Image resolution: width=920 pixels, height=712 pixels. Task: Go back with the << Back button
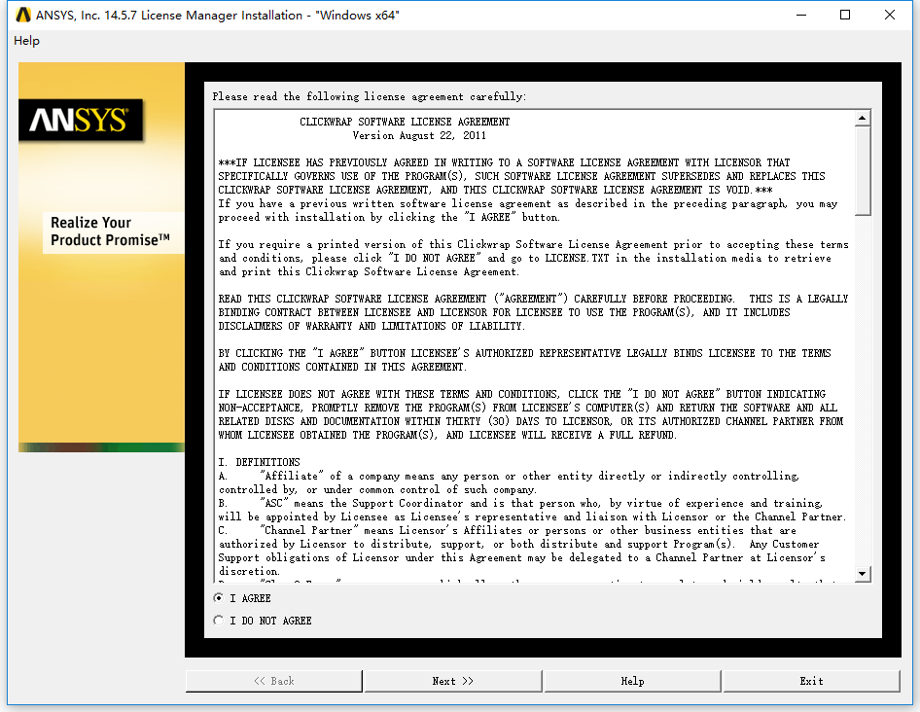(274, 681)
